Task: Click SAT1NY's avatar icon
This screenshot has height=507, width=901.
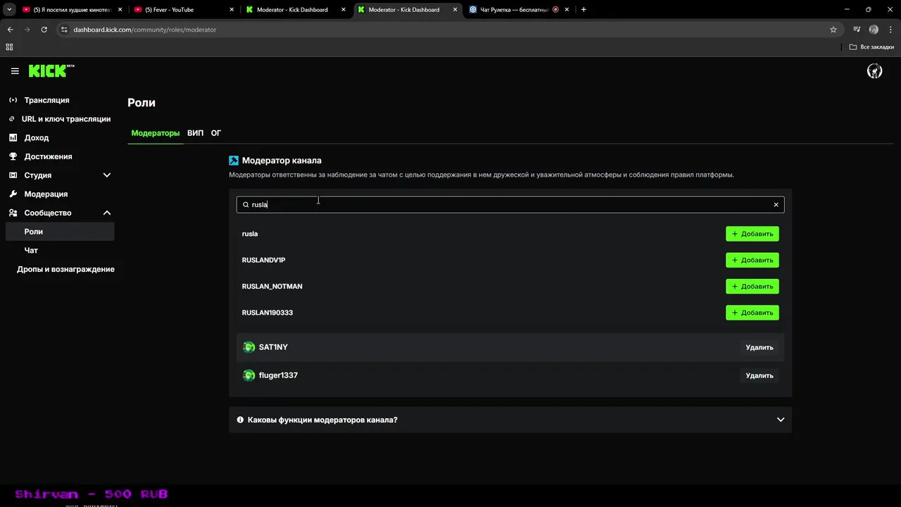Action: (x=248, y=347)
